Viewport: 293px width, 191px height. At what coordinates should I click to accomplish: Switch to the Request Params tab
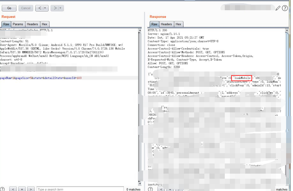[x=18, y=24]
